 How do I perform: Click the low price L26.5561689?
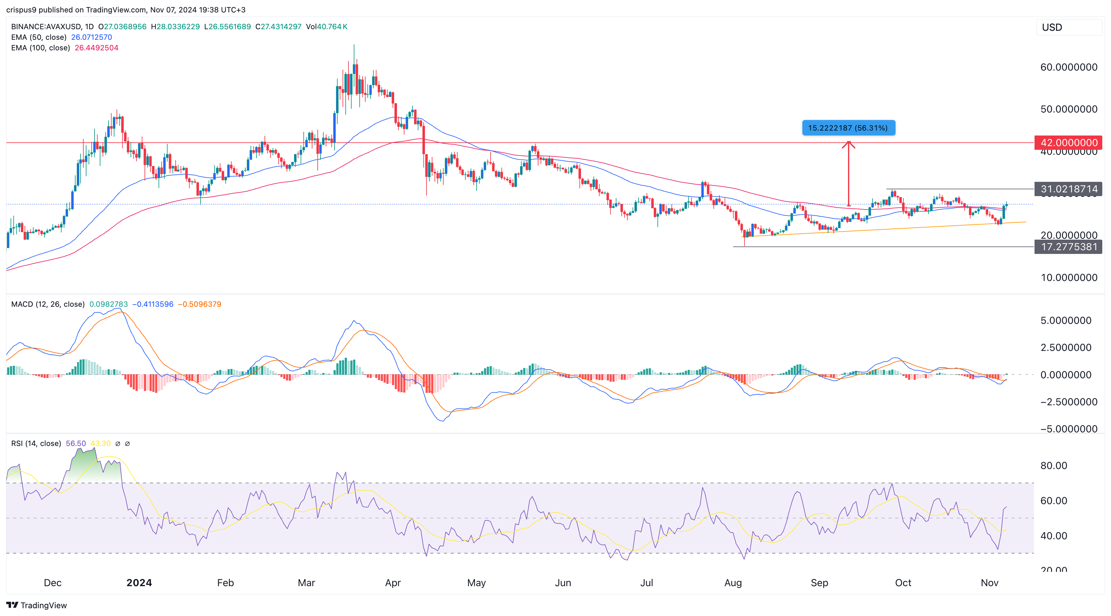[x=227, y=27]
